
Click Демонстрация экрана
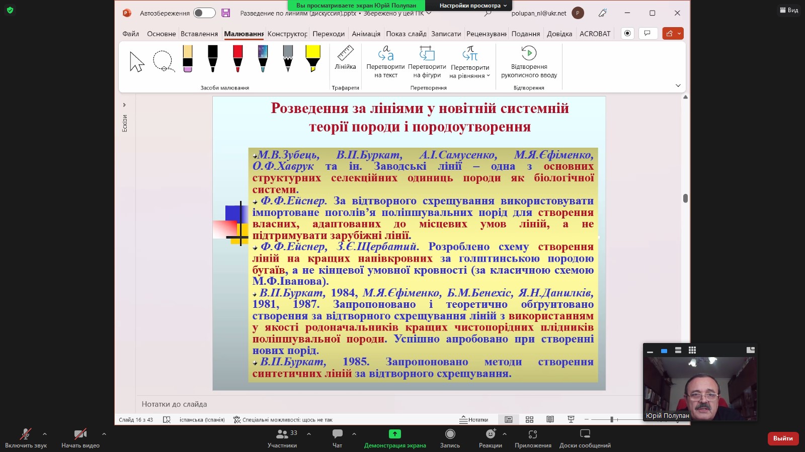click(395, 438)
